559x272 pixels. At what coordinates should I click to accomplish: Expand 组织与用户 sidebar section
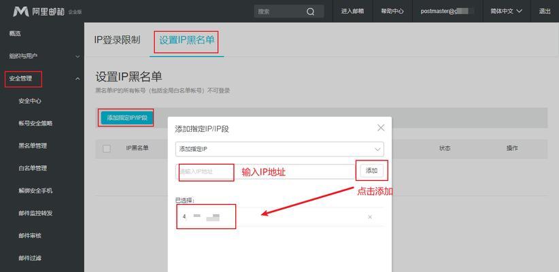(x=42, y=56)
